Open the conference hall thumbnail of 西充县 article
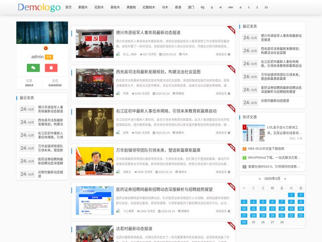Image resolution: width=322 pixels, height=242 pixels. click(x=95, y=83)
